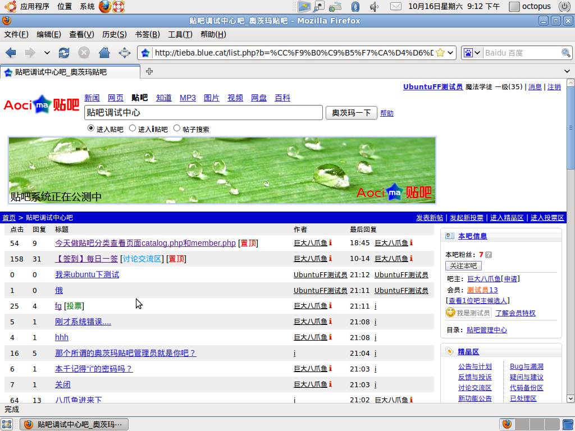
Task: Open the 编辑(E) menu
Action: (x=49, y=34)
